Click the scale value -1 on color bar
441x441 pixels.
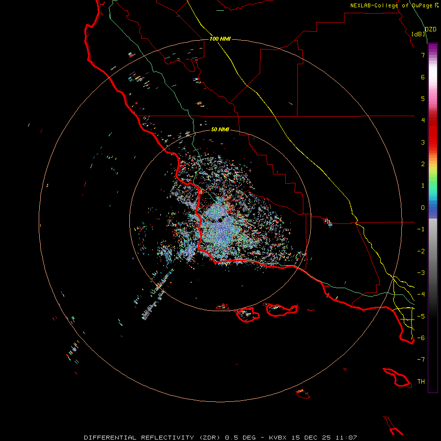[x=421, y=229]
